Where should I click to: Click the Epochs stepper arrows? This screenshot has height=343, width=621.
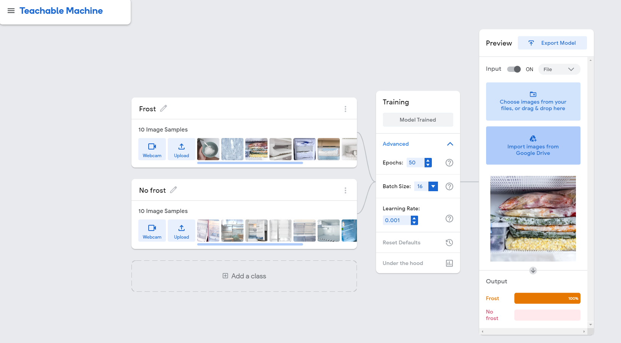coord(428,163)
